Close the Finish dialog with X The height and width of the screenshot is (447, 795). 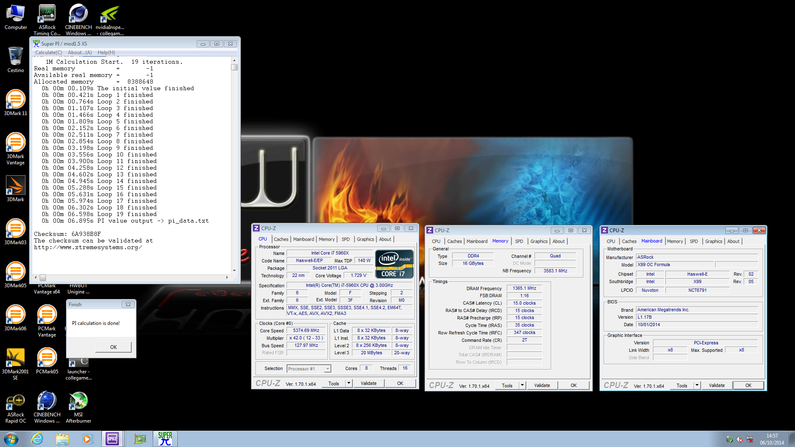pos(128,304)
